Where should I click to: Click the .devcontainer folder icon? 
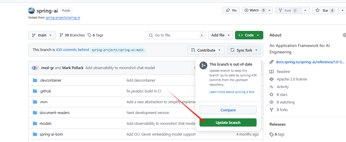tap(35, 80)
